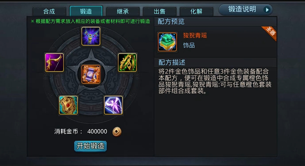Select the purple glowing armor slot
Image resolution: width=305 pixels, height=166 pixels.
click(114, 105)
